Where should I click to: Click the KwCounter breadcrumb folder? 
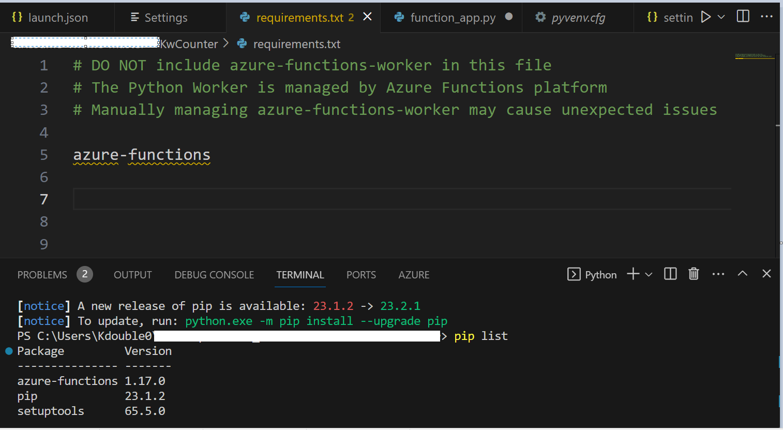click(189, 44)
